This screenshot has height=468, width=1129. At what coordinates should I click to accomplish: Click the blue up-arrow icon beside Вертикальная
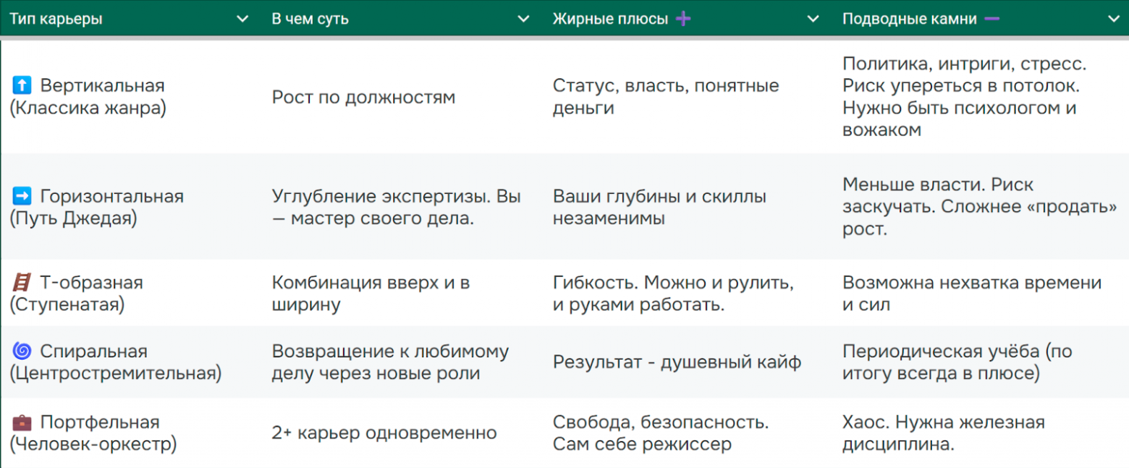(20, 85)
